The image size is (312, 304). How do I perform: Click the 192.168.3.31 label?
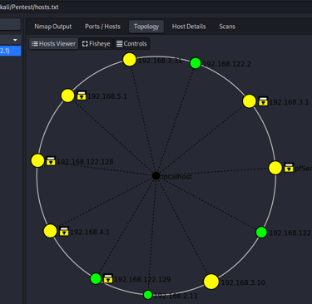pos(160,61)
